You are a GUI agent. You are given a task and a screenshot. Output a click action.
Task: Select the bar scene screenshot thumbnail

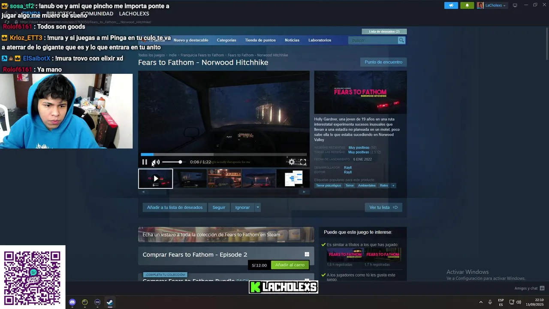(224, 179)
